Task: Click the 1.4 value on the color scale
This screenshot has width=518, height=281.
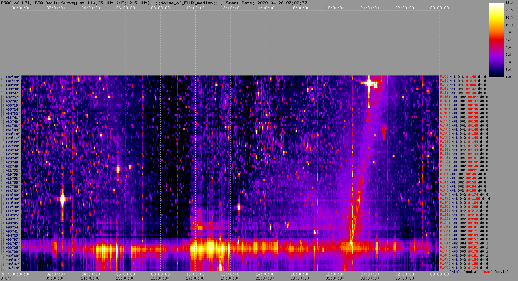Action: pyautogui.click(x=508, y=70)
